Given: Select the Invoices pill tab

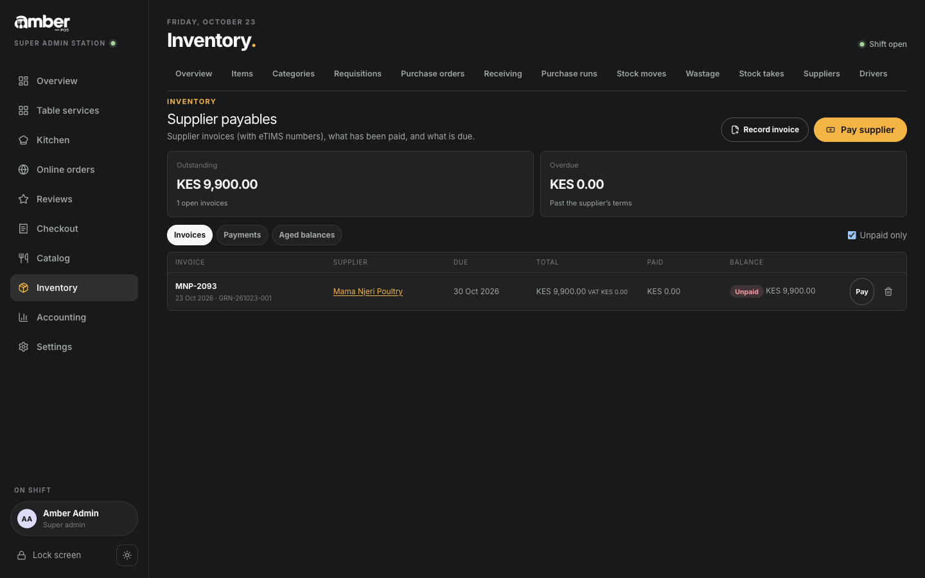Looking at the screenshot, I should tap(189, 235).
